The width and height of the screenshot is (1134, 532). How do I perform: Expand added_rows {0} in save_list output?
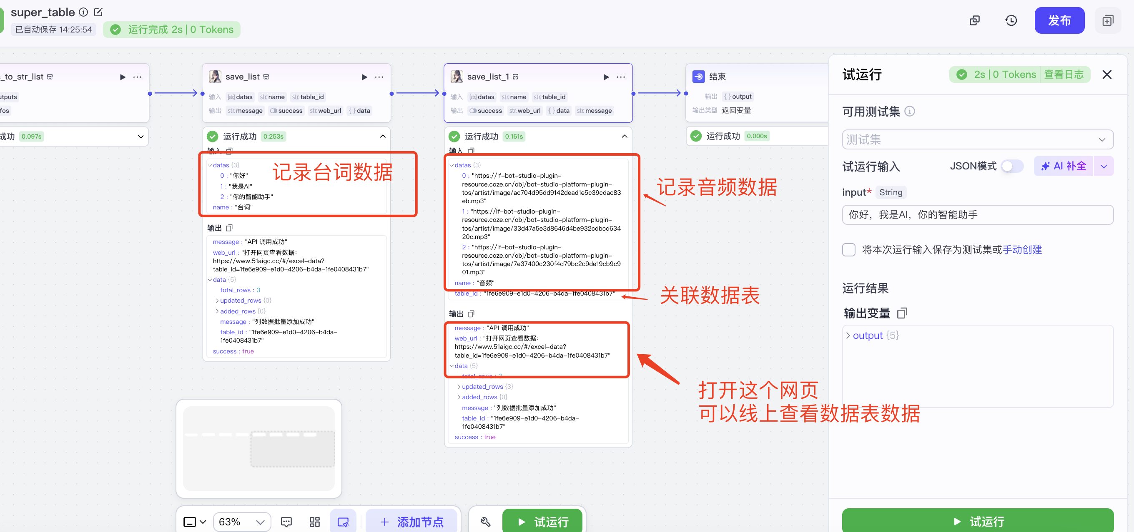click(x=218, y=311)
